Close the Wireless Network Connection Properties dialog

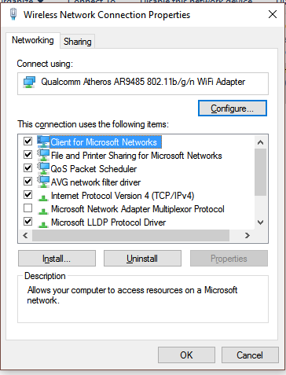pos(273,14)
